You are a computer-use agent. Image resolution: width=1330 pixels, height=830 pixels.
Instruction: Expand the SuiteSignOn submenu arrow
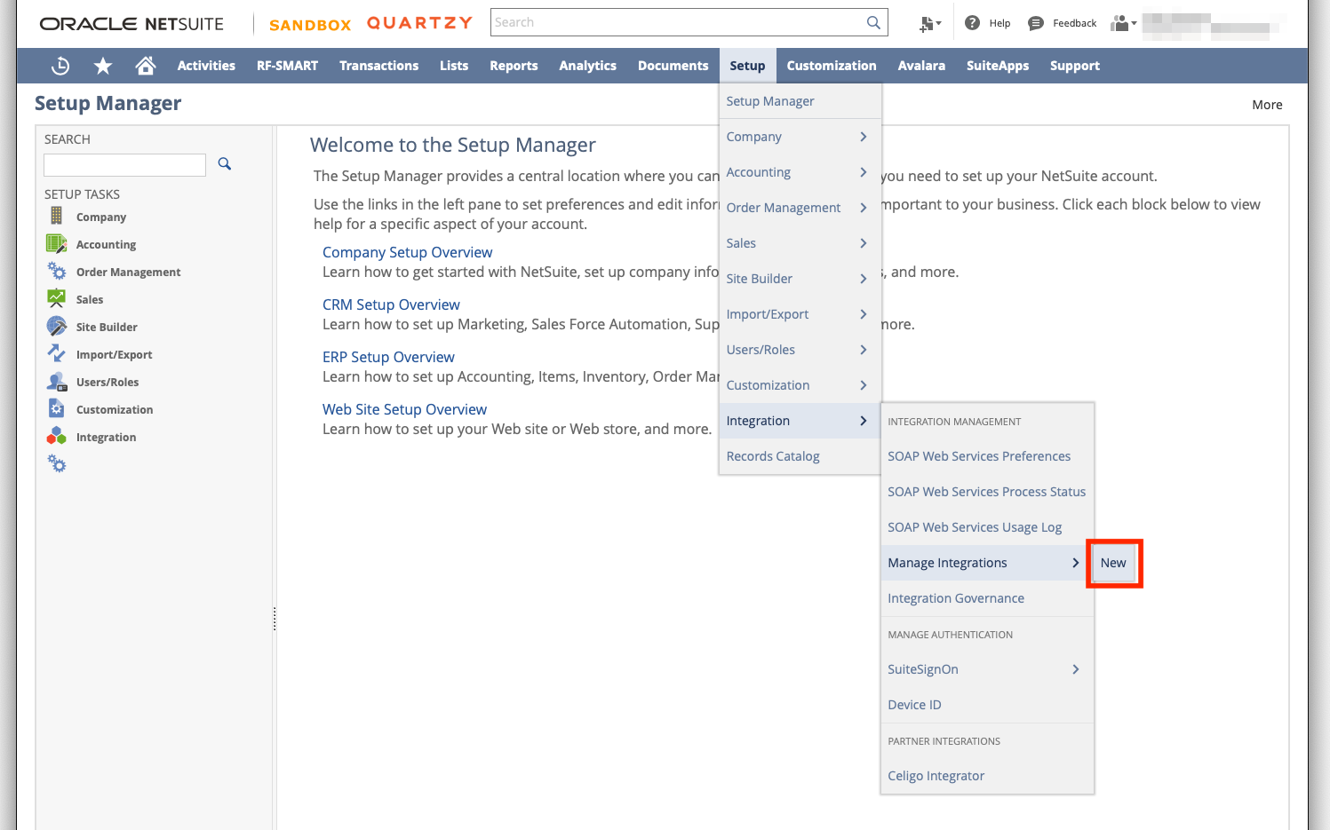pyautogui.click(x=1076, y=669)
